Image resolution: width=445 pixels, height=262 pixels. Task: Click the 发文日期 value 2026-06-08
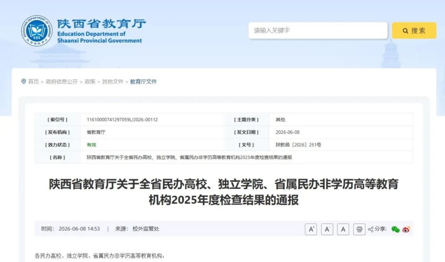288,132
